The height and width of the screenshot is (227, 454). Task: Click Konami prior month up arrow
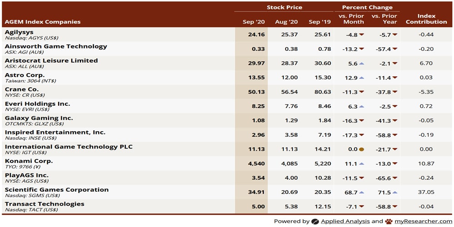(362, 163)
